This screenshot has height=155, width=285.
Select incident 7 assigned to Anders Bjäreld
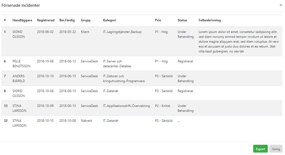(142, 78)
